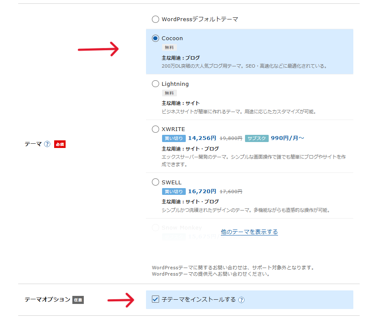Click the XWRITE theme name label

173,129
